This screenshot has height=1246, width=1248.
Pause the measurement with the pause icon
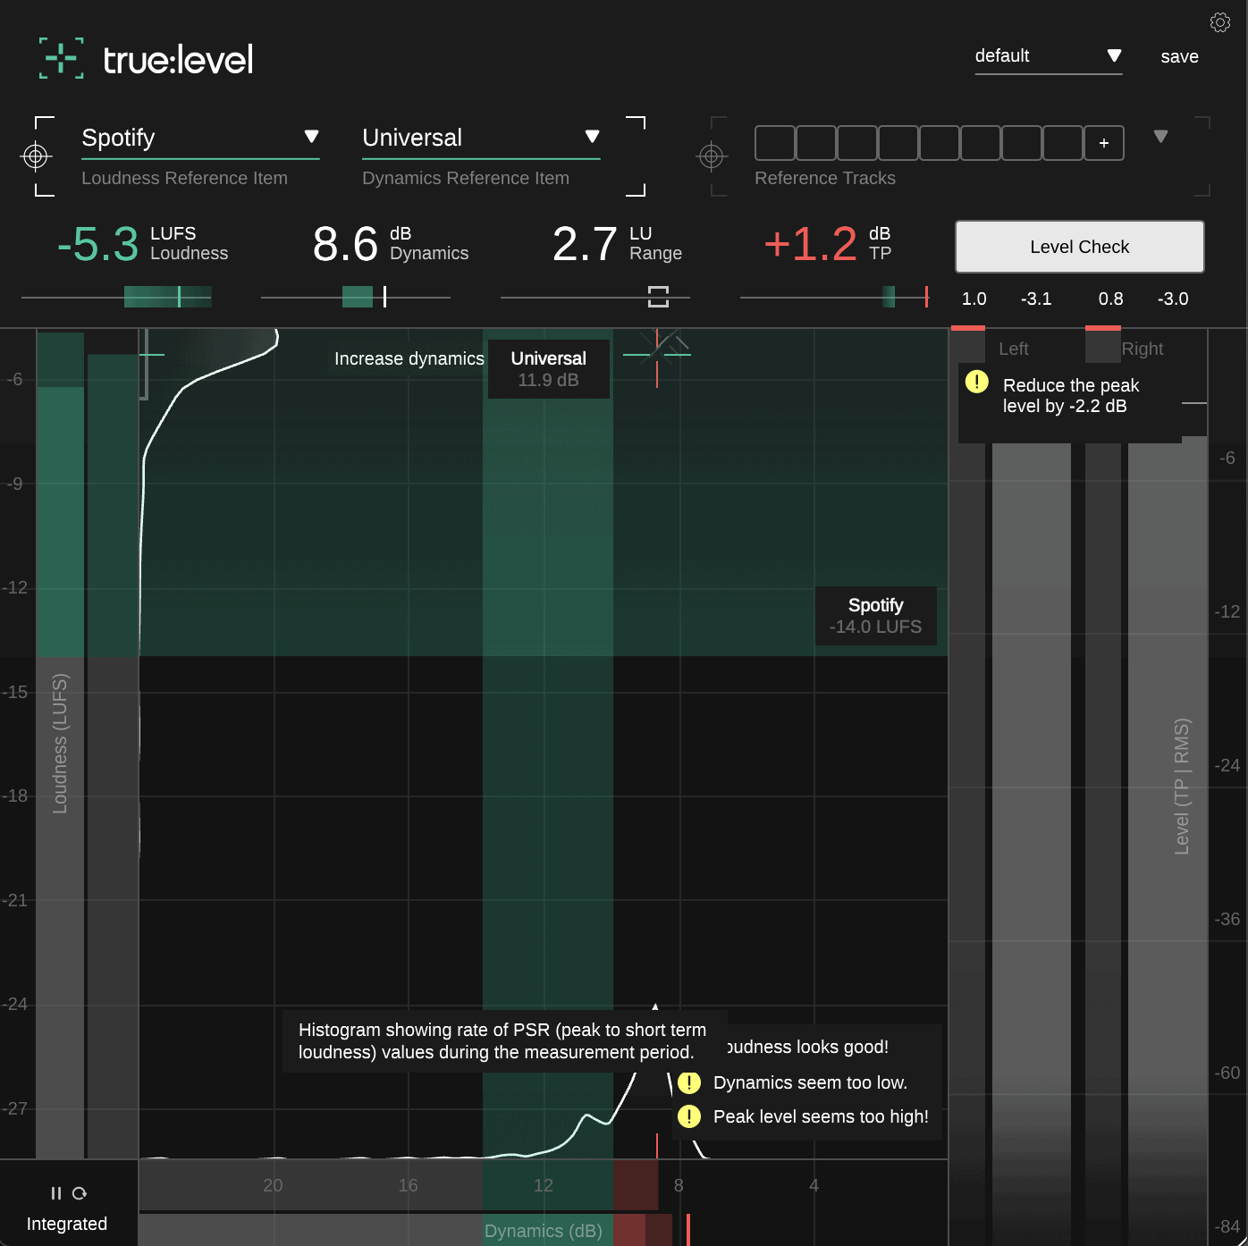click(56, 1193)
